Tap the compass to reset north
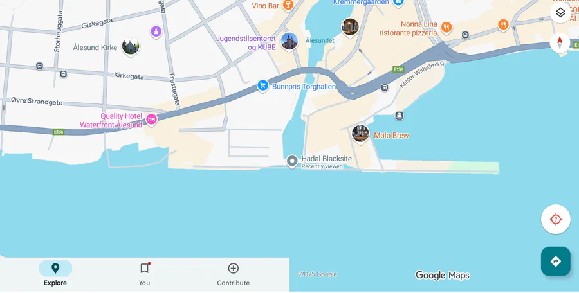579x293 pixels. click(560, 43)
